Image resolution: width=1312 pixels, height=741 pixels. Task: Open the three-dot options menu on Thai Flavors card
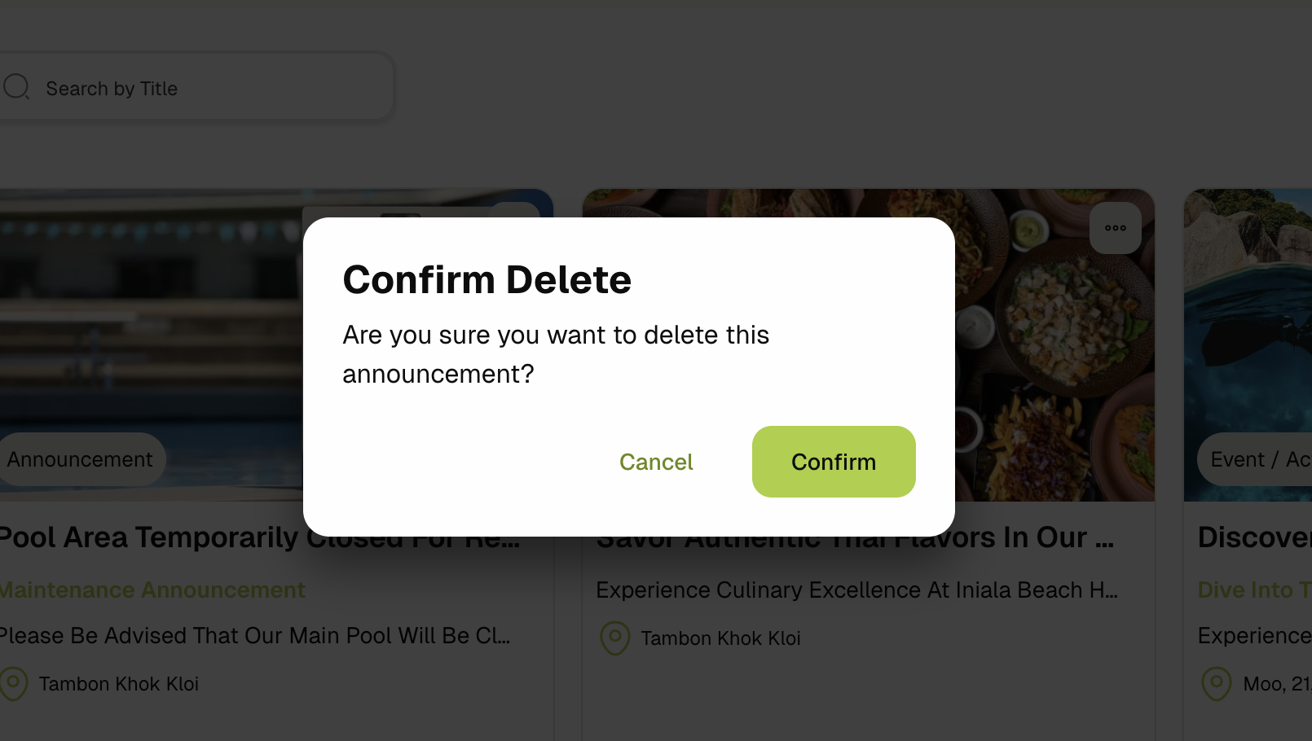pos(1115,228)
